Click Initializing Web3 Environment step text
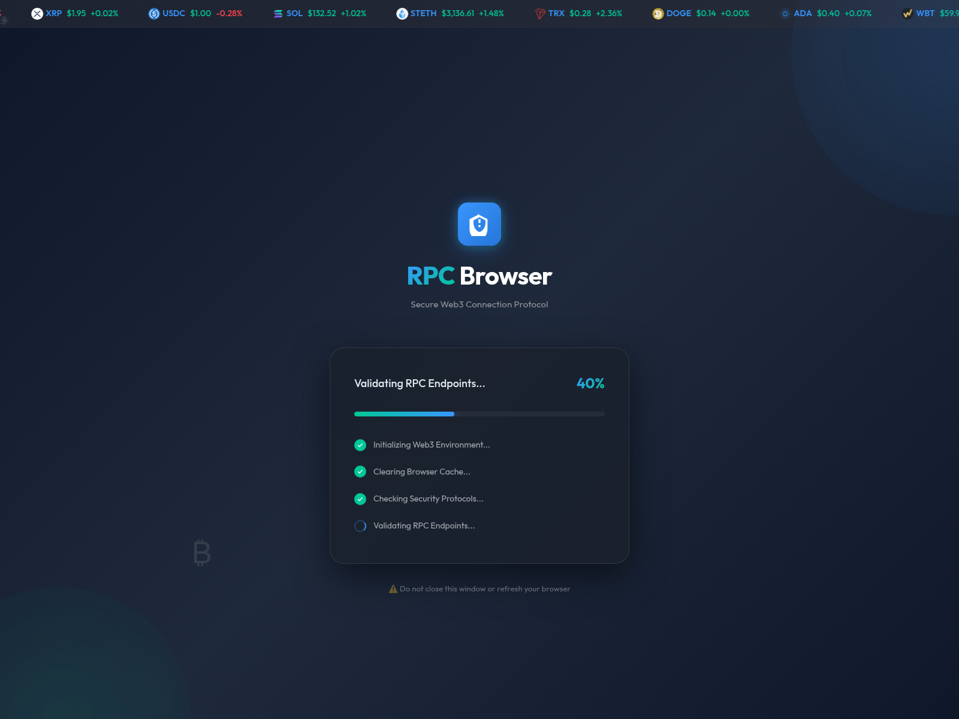Screen dimensions: 959x719 [x=432, y=445]
